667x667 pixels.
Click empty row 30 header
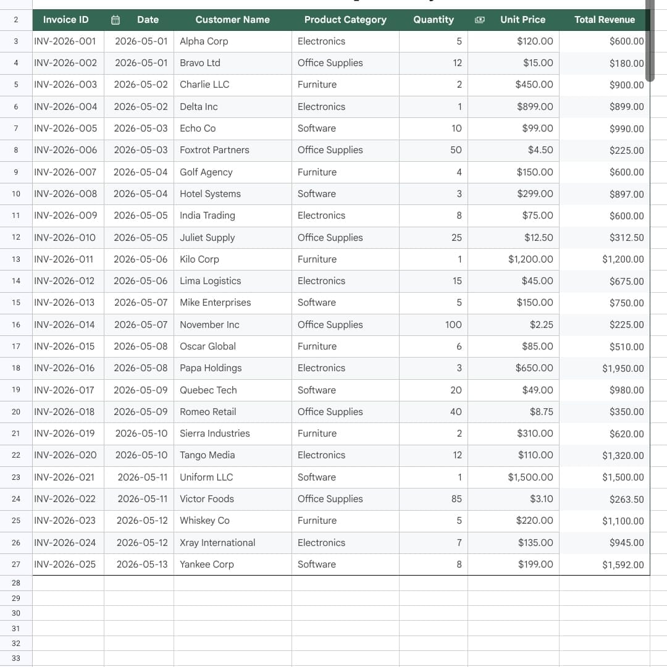[16, 613]
